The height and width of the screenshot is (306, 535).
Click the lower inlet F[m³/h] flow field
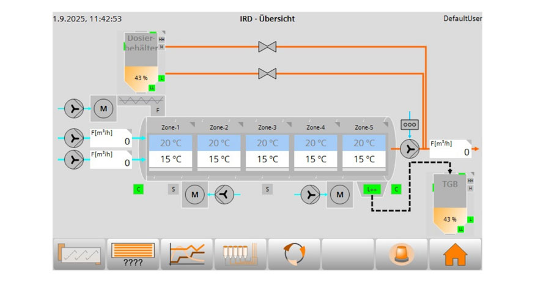111,159
